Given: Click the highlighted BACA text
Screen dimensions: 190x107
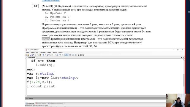Looking at the screenshot, I should [46, 39].
